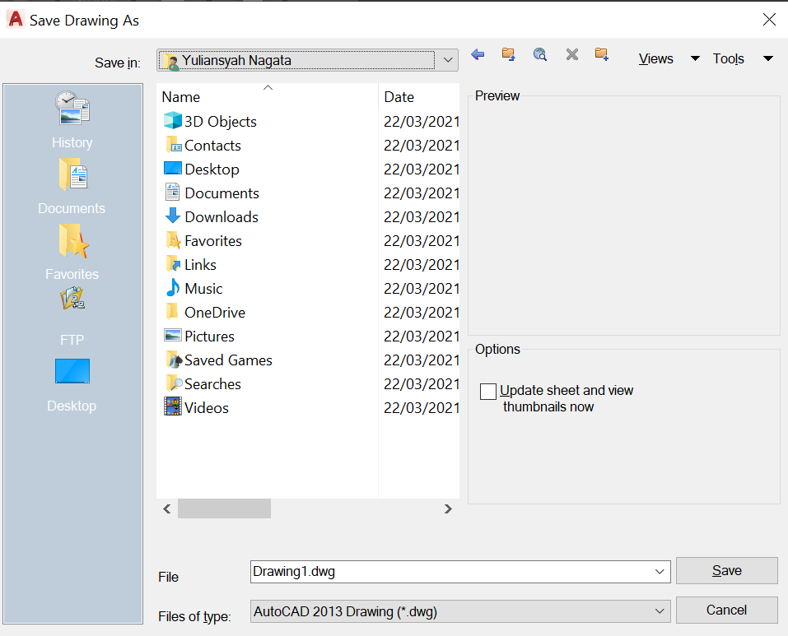Click the Save button
The width and height of the screenshot is (788, 636).
point(727,570)
